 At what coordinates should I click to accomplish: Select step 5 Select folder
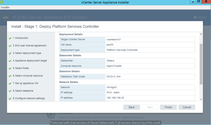(21, 68)
